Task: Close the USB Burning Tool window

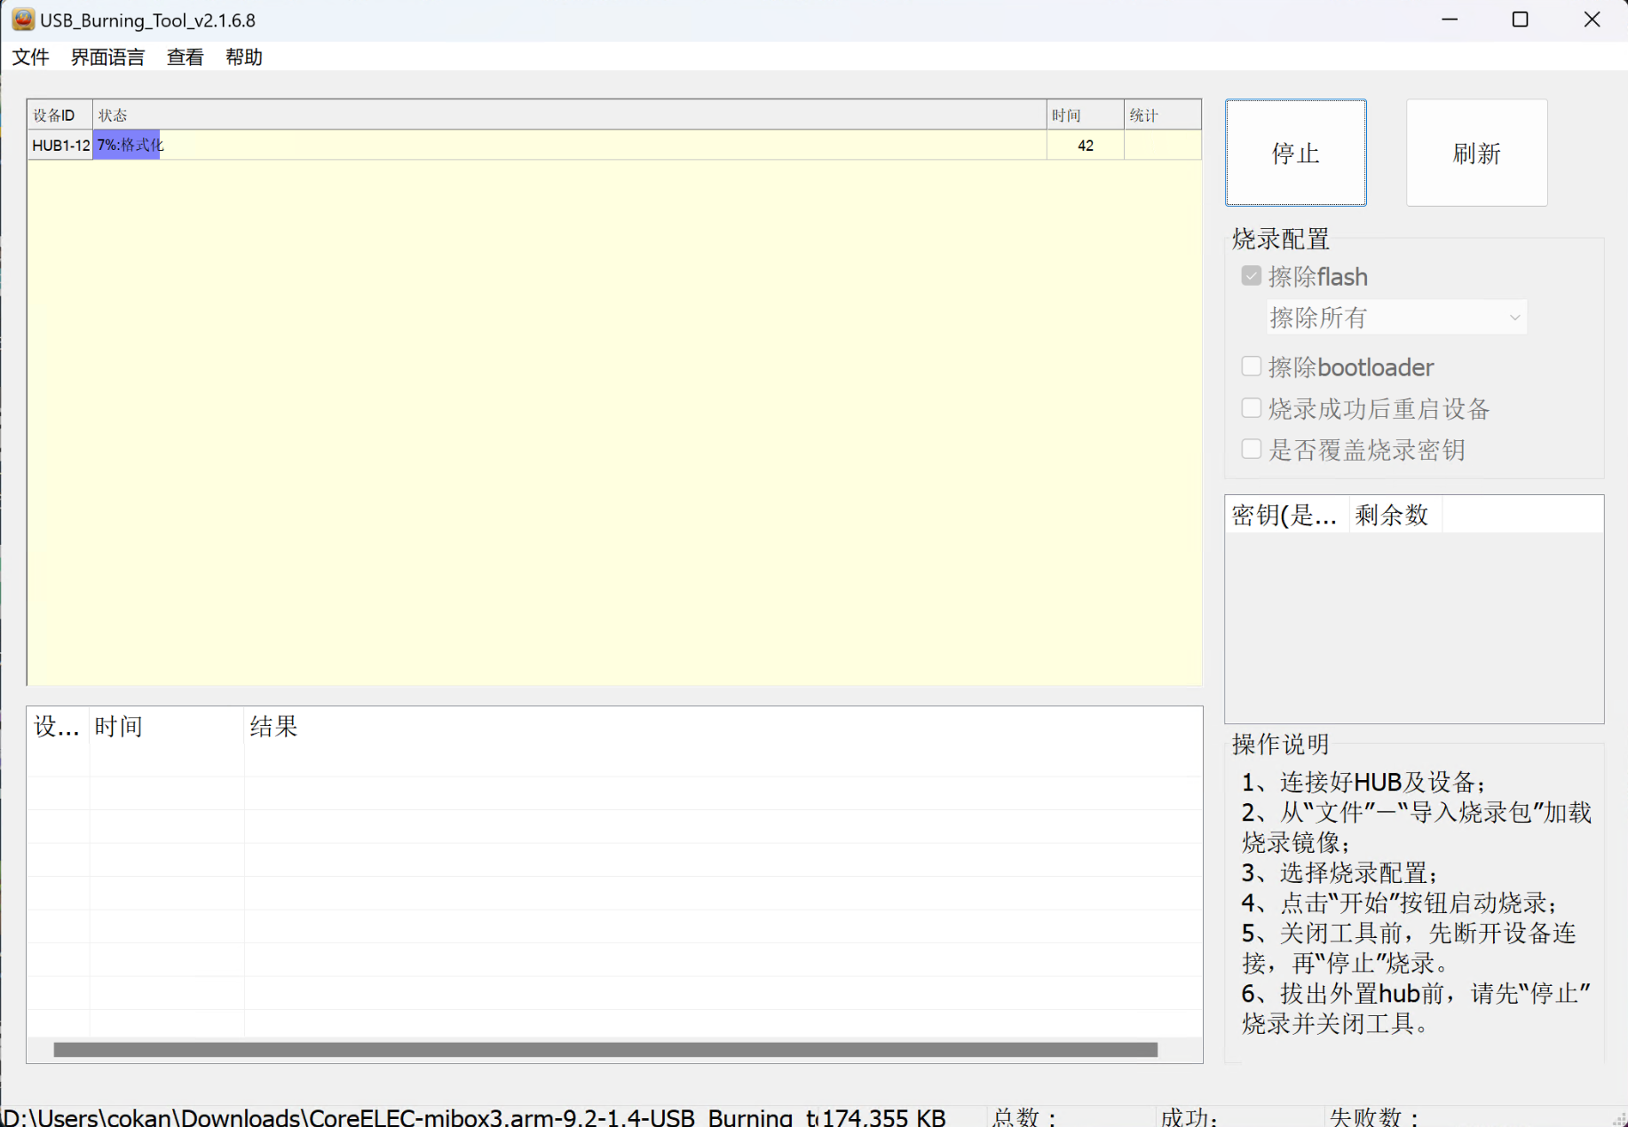Action: 1592,20
